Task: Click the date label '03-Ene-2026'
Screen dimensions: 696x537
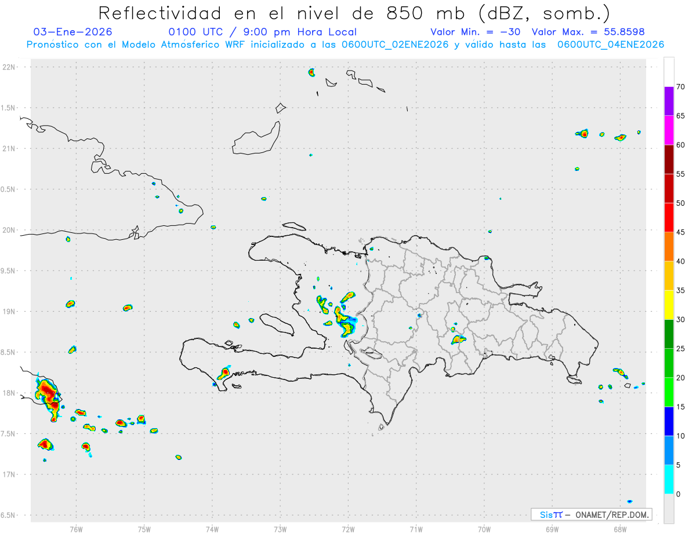Action: [73, 32]
